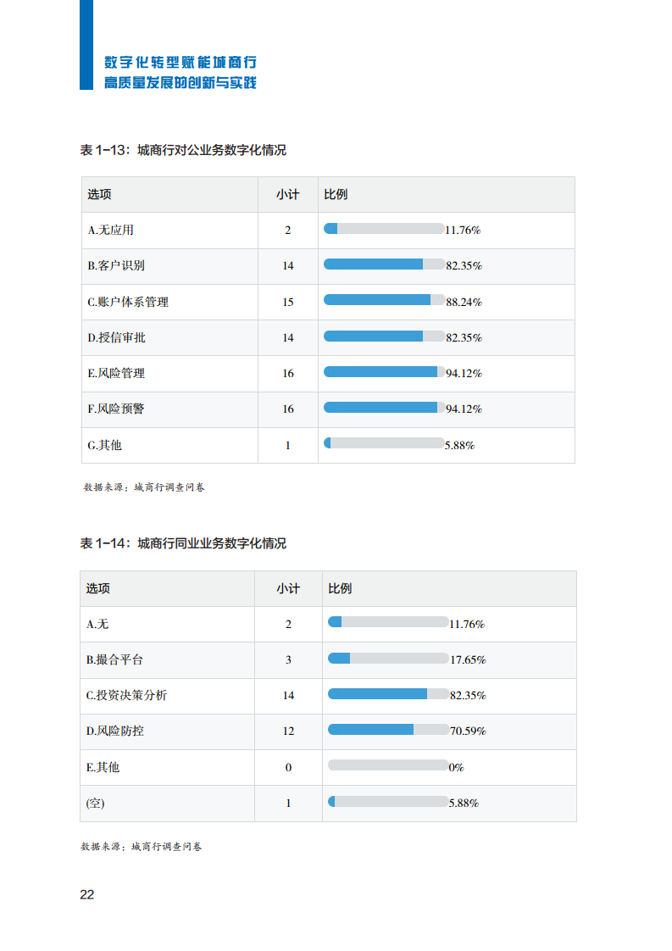Screen dimensions: 672x951
Task: Click the B.撮合平台 row label
Action: [x=114, y=660]
